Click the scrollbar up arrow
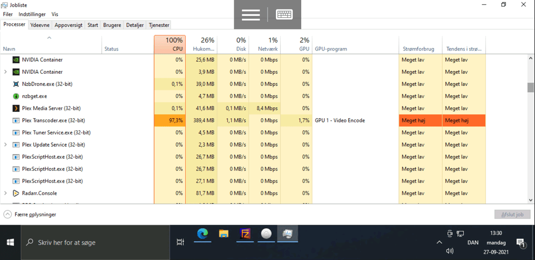The width and height of the screenshot is (535, 260). pyautogui.click(x=531, y=59)
